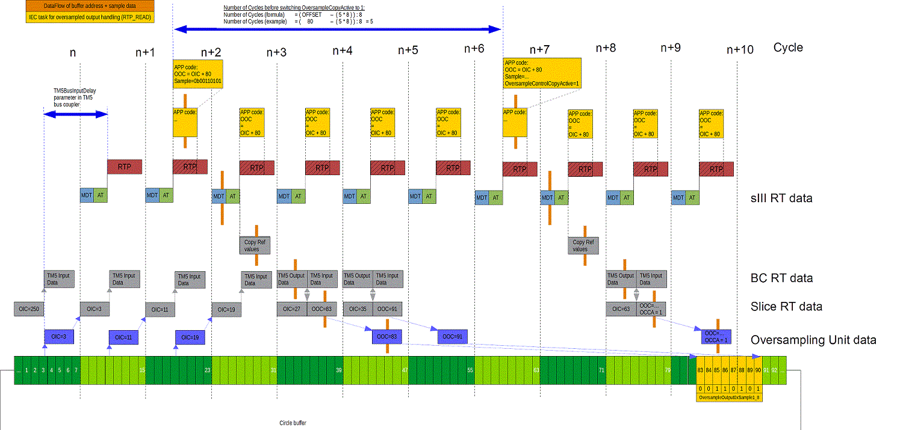Click the OIC=35 box
This screenshot has height=430, width=903.
click(358, 309)
